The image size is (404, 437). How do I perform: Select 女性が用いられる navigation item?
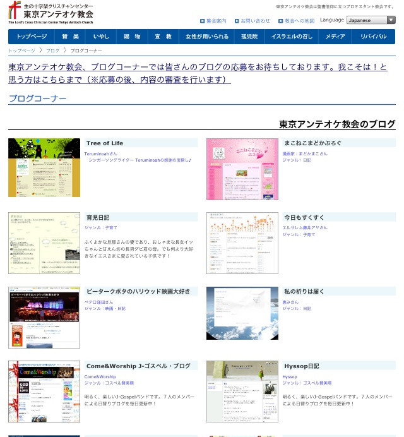207,37
